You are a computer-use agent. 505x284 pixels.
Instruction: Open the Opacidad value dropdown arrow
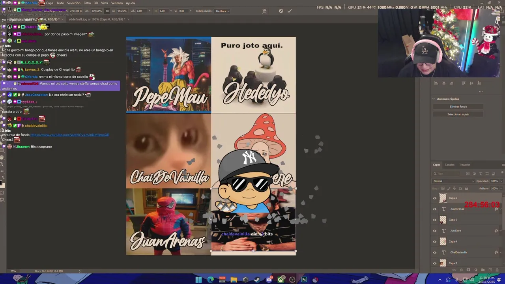[x=501, y=181]
